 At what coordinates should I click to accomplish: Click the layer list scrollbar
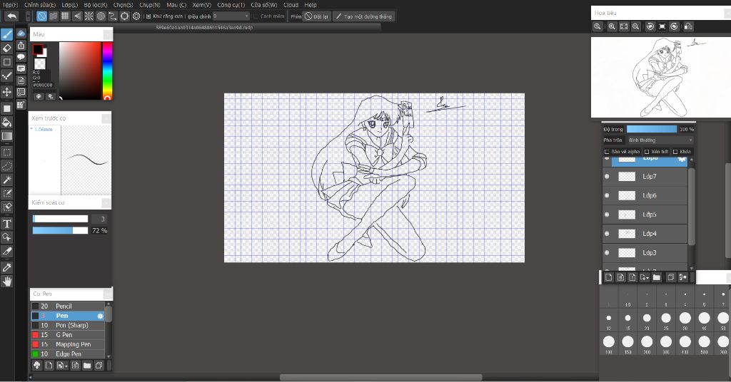click(691, 206)
